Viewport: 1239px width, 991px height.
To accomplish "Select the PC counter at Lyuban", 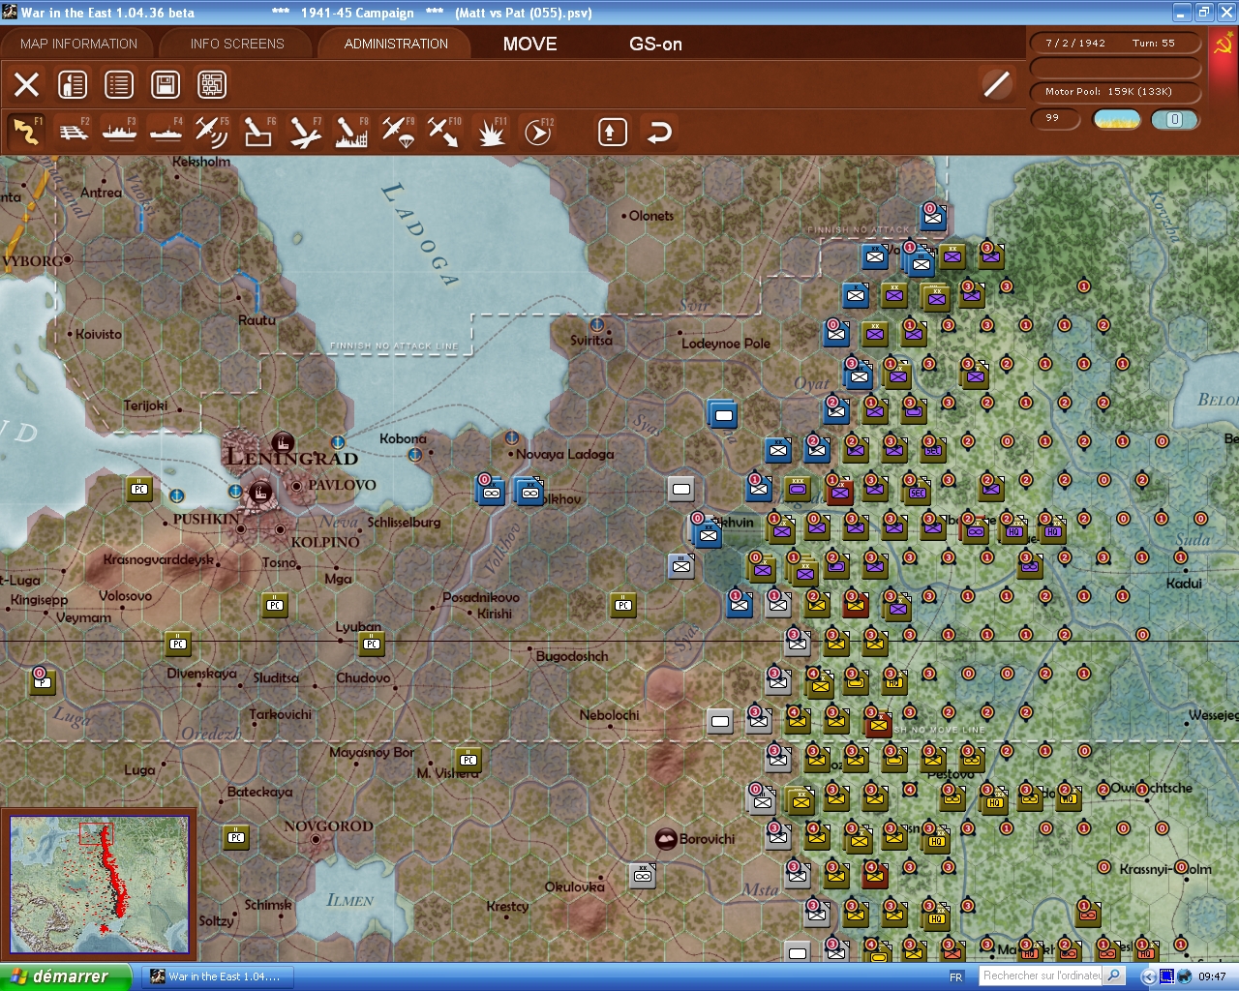I will coord(372,644).
